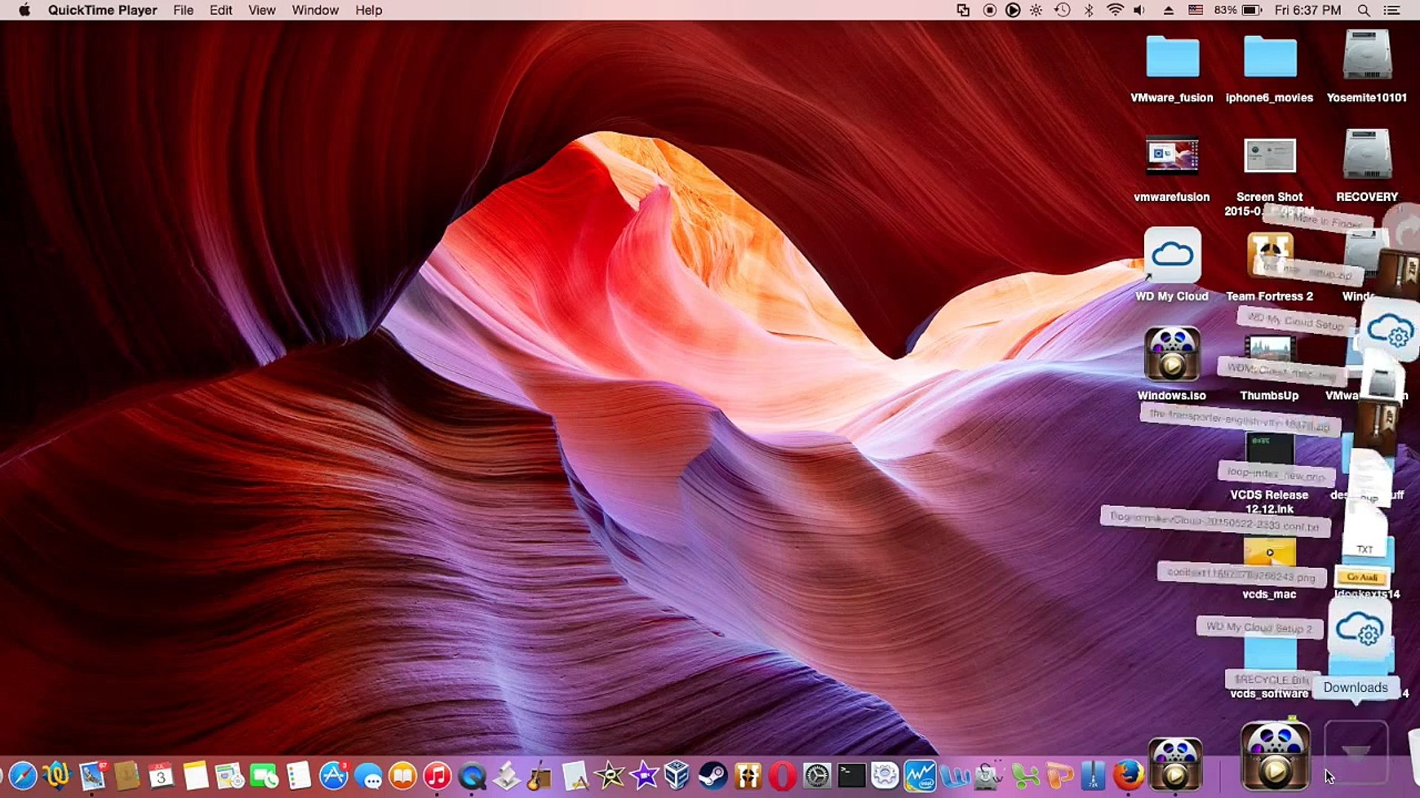Open the Wi-Fi status menu

1115,10
